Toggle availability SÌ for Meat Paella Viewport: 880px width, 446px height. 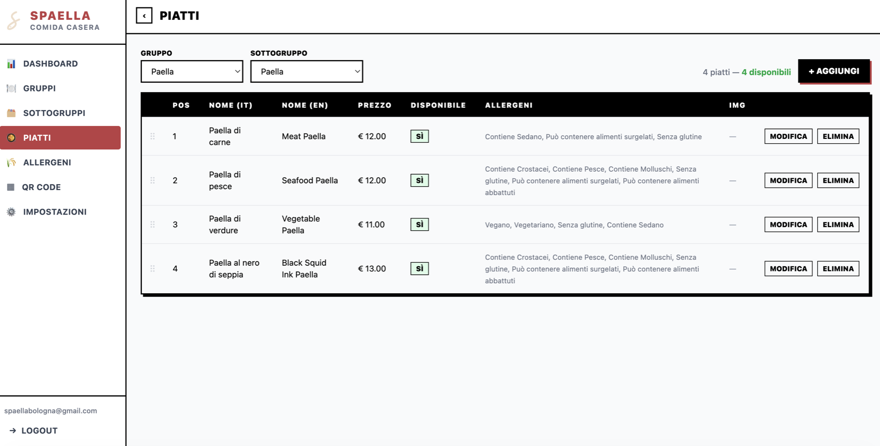(x=420, y=136)
